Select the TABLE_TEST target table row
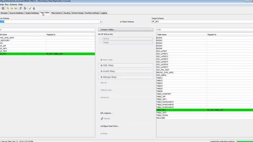Screen dimensions: 253x142 coord(205,113)
